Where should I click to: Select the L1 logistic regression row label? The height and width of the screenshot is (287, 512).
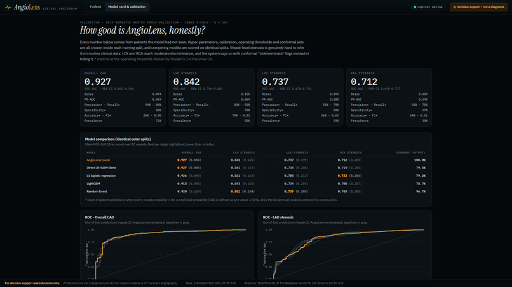[101, 175]
